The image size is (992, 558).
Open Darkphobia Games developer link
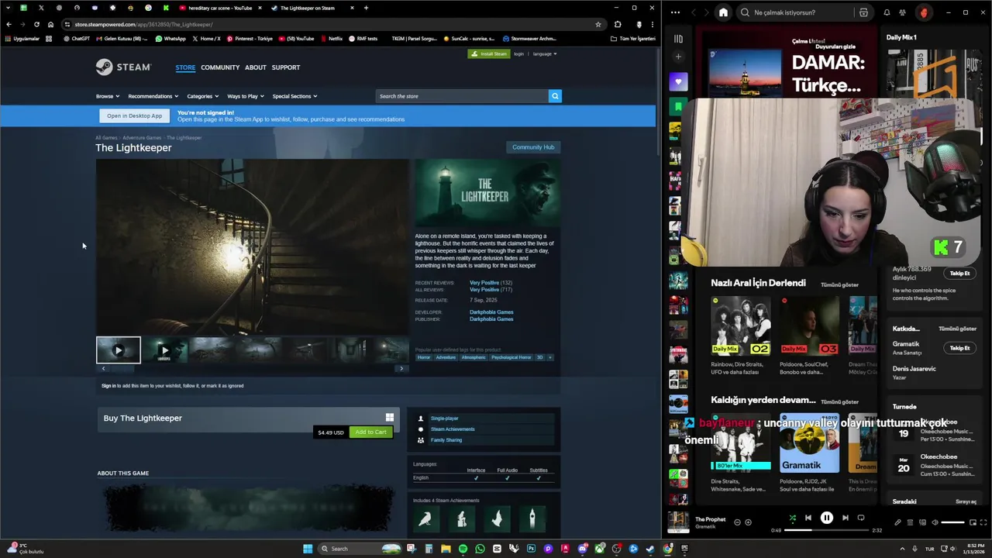pyautogui.click(x=491, y=312)
